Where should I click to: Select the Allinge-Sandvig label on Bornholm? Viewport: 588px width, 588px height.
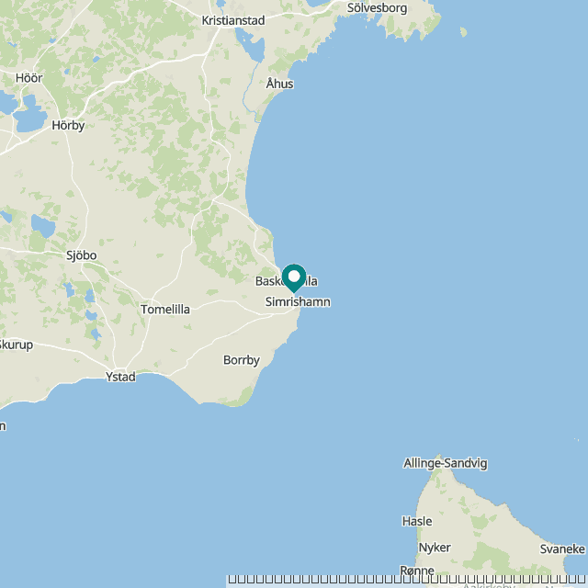[x=446, y=463]
